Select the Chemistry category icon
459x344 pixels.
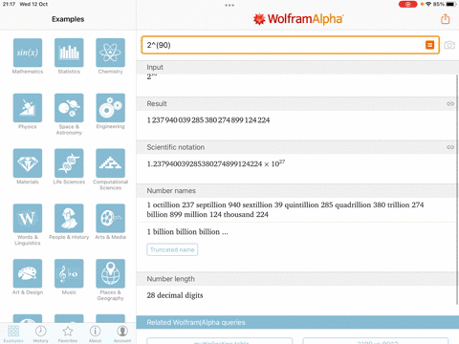point(110,53)
